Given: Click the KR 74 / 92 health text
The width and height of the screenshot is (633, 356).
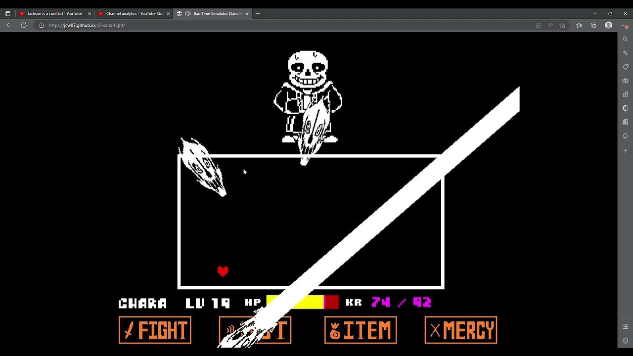Looking at the screenshot, I should pyautogui.click(x=389, y=302).
